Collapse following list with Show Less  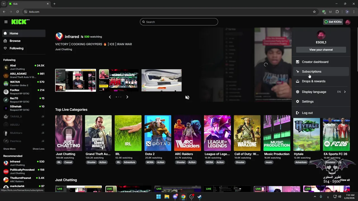[x=39, y=149]
